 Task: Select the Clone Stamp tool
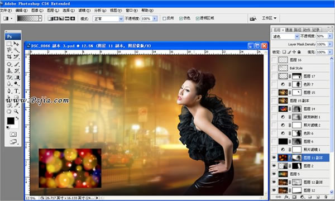point(9,70)
